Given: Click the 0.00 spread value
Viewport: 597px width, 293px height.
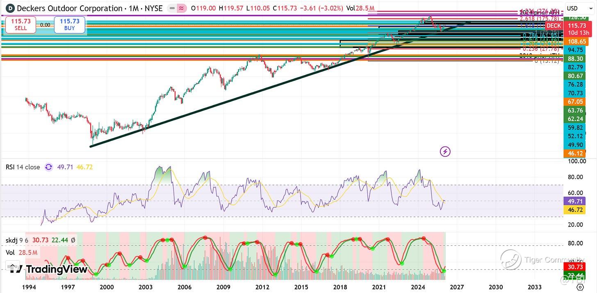Looking at the screenshot, I should (x=45, y=25).
